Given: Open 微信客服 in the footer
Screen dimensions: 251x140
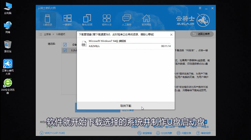Looking at the screenshot, I should click(145, 133).
